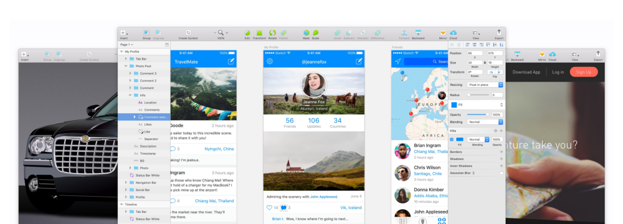
Task: Click the Sign Up button in right window
Action: 584,72
